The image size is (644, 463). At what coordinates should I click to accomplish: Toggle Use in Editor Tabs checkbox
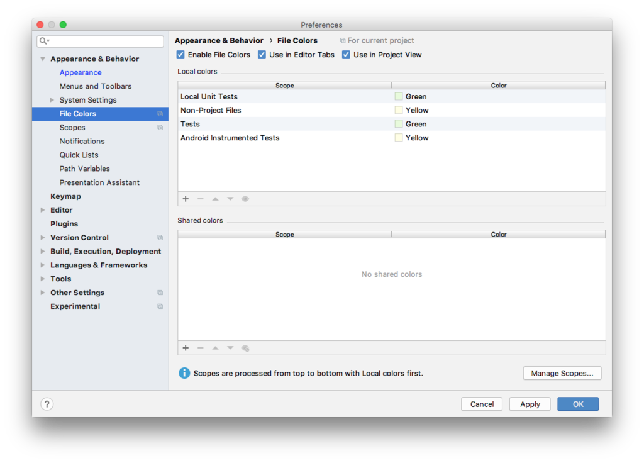pos(262,55)
